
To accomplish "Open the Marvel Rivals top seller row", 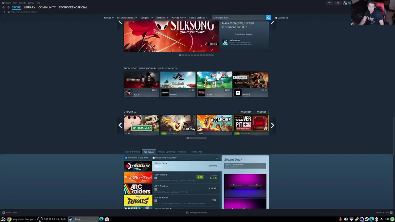I will pos(173,200).
